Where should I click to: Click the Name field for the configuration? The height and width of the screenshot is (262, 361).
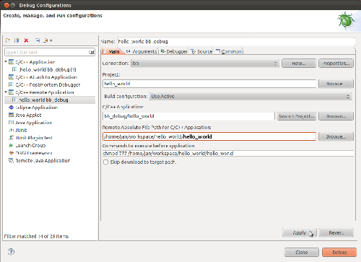tap(236, 41)
